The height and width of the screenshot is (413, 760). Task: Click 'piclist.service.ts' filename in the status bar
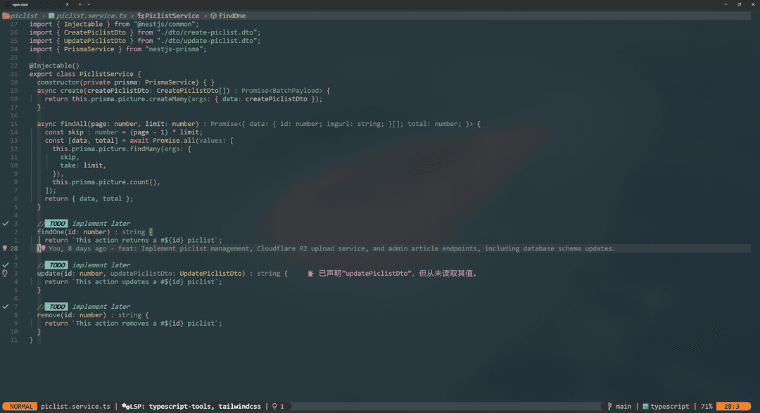pos(75,406)
